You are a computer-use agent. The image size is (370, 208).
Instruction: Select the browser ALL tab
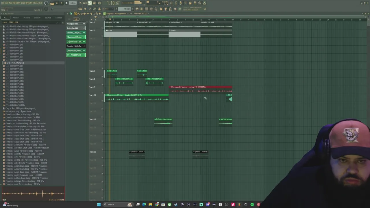pyautogui.click(x=5, y=18)
